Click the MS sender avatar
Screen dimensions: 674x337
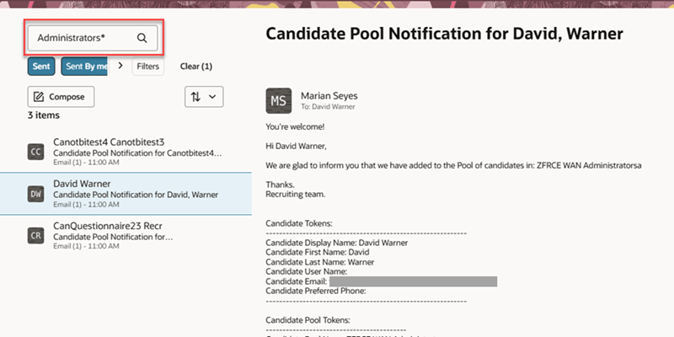click(x=279, y=101)
